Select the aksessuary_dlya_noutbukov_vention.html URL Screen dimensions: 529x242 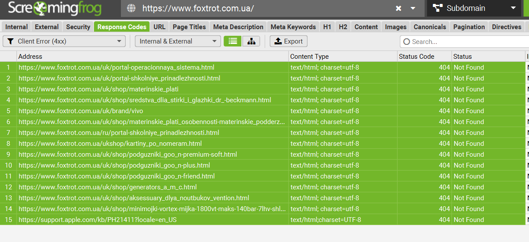coord(134,198)
